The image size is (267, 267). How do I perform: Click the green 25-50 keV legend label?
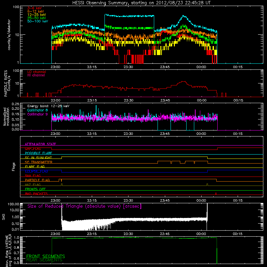click(36, 18)
